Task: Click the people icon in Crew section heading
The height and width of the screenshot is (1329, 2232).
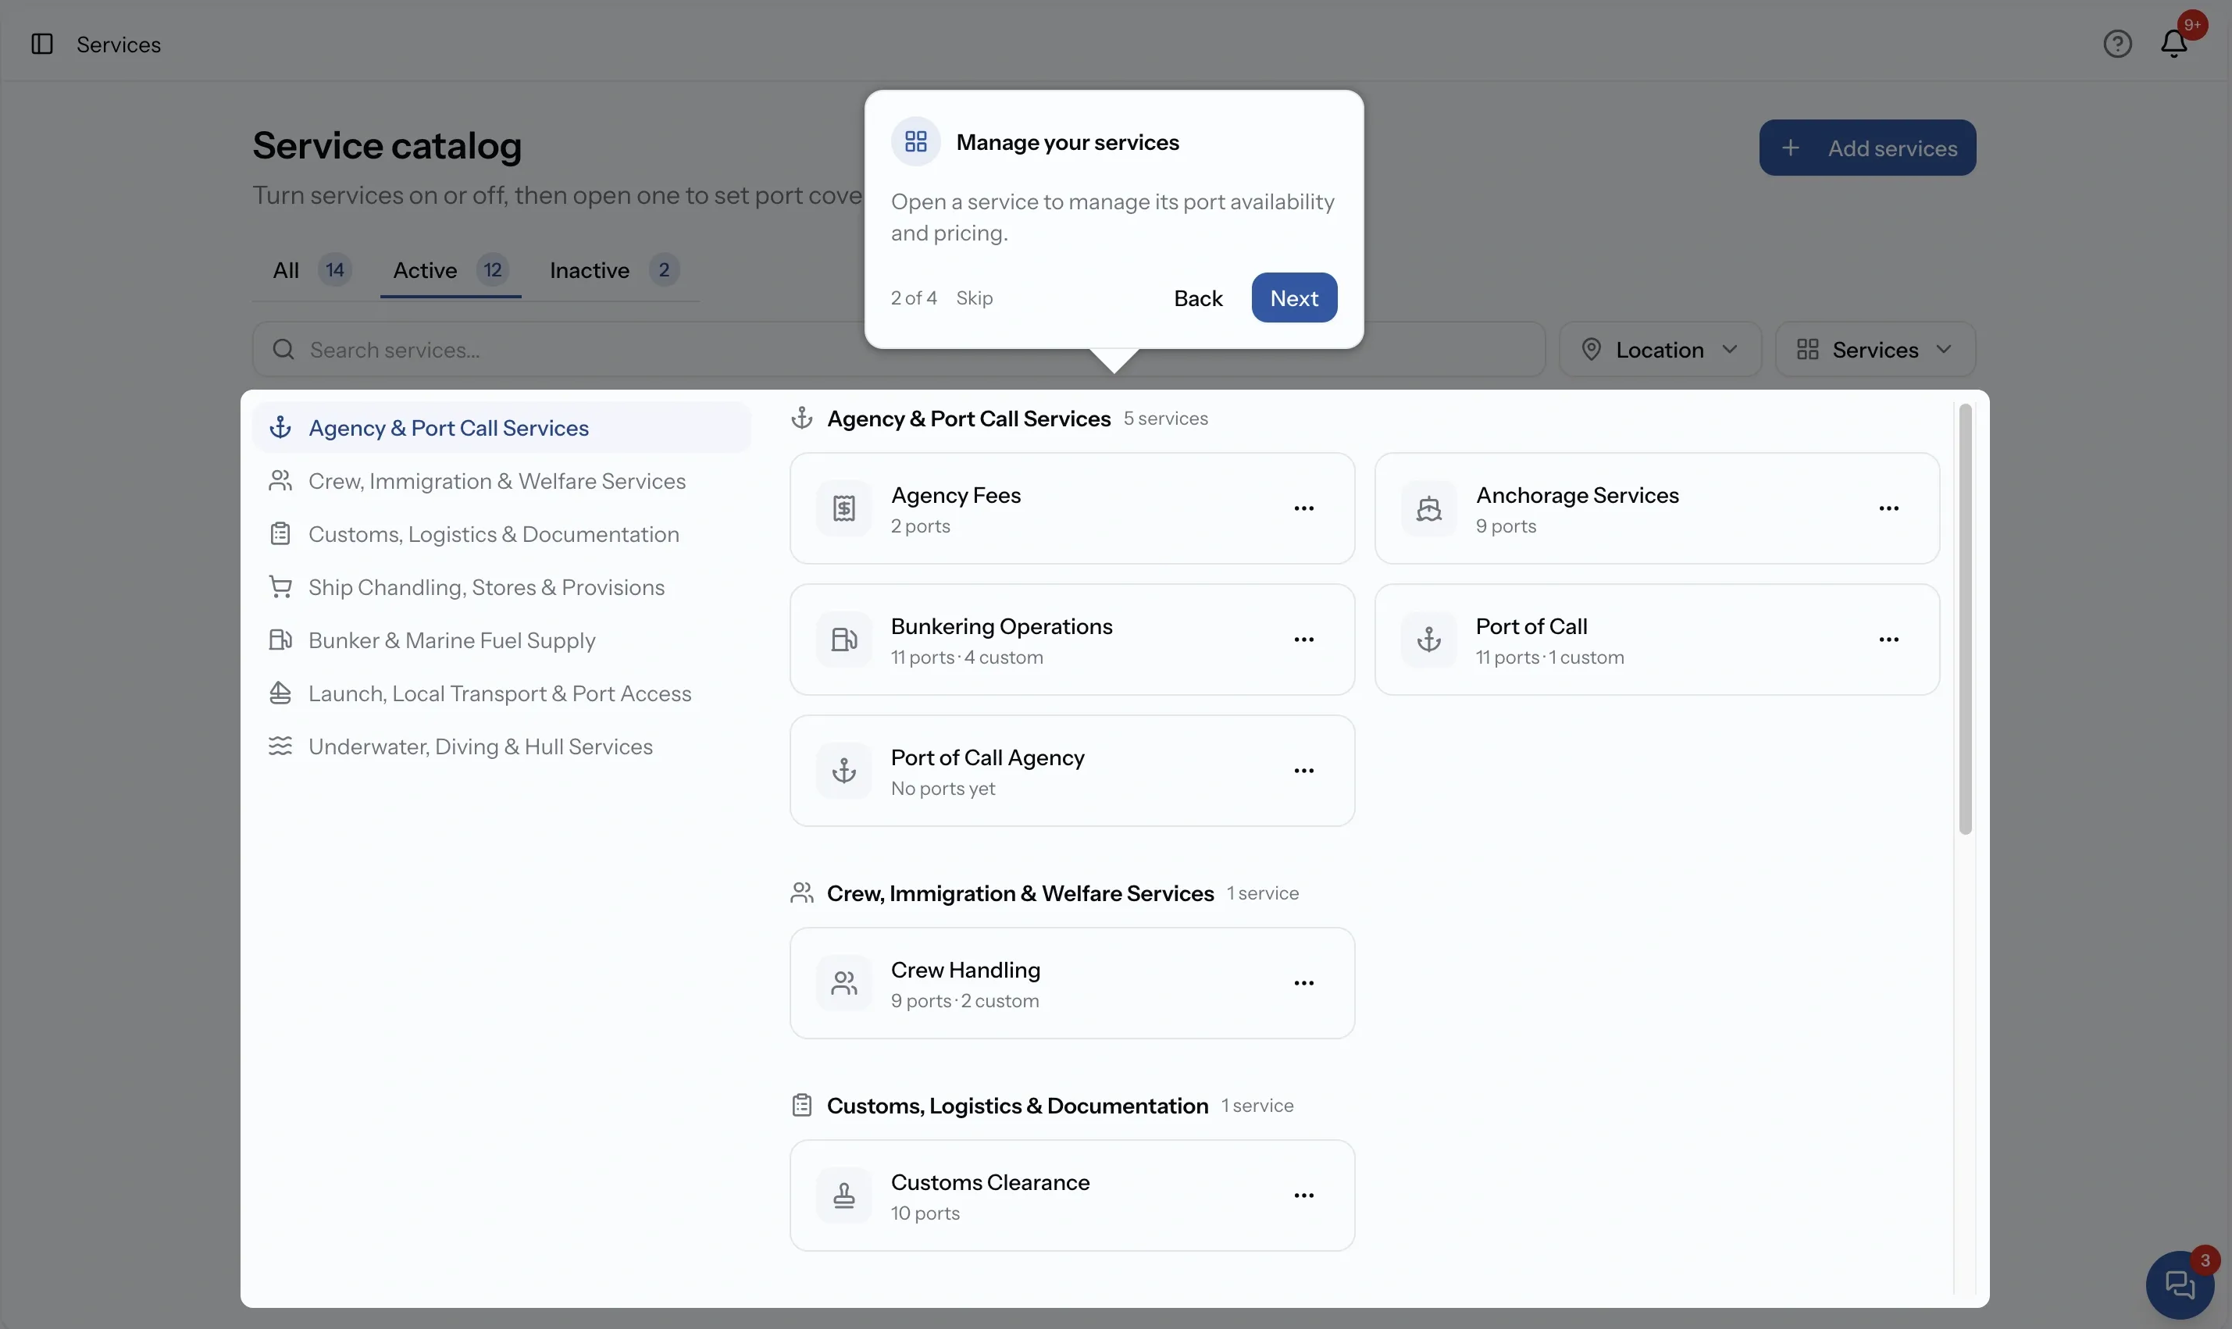Action: click(801, 893)
